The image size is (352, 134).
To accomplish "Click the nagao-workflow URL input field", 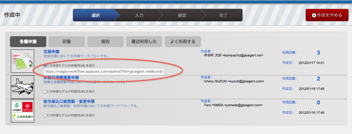I will pyautogui.click(x=104, y=72).
